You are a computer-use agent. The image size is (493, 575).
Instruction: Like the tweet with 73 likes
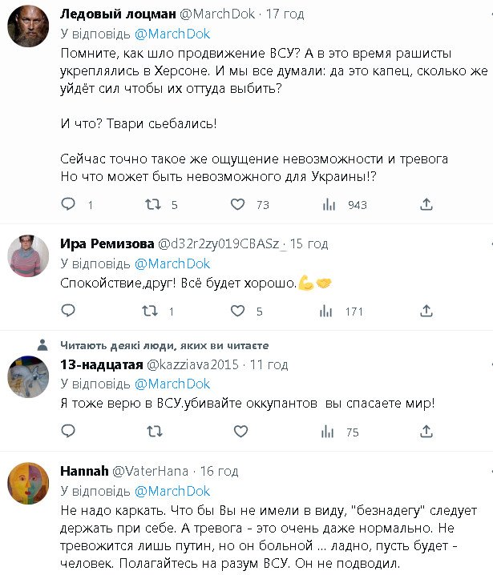click(238, 205)
